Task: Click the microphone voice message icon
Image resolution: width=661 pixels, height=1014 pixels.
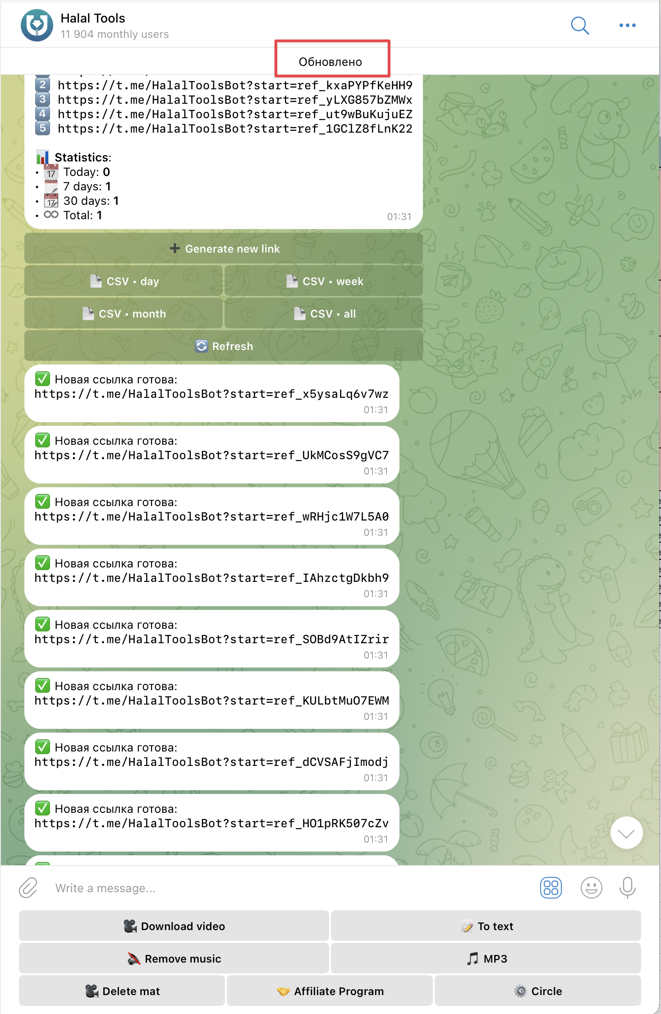Action: point(627,888)
